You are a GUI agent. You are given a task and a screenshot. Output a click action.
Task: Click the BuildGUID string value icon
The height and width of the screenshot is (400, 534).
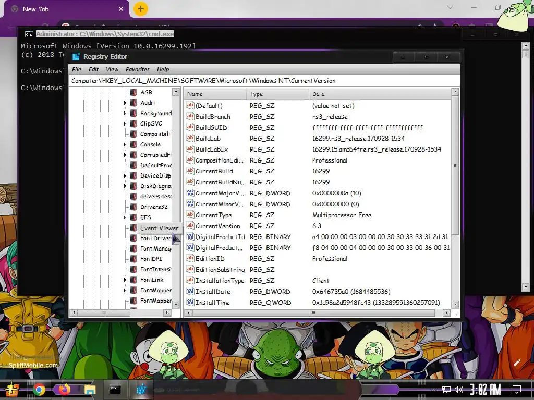[x=190, y=127]
